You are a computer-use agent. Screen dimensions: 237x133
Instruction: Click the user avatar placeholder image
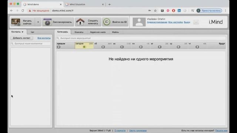click(x=139, y=22)
